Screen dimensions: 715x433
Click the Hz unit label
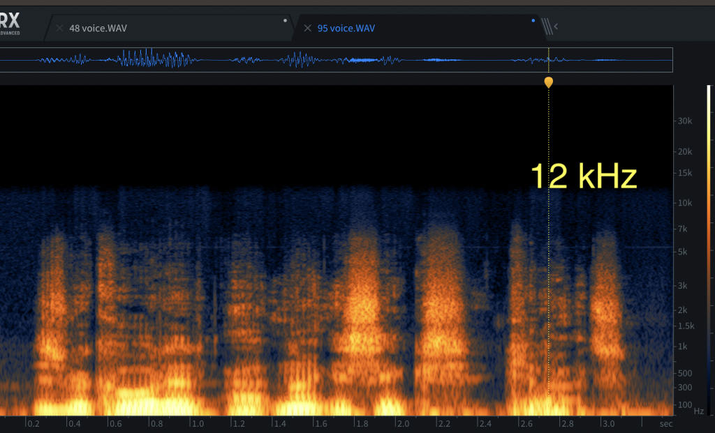pyautogui.click(x=699, y=411)
